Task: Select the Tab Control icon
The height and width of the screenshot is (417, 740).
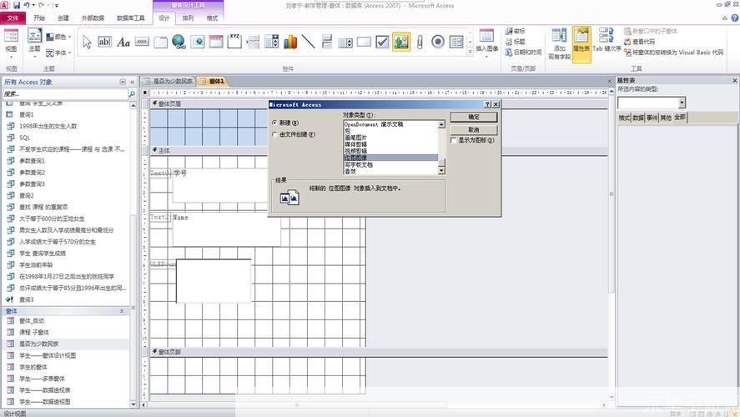Action: click(160, 42)
